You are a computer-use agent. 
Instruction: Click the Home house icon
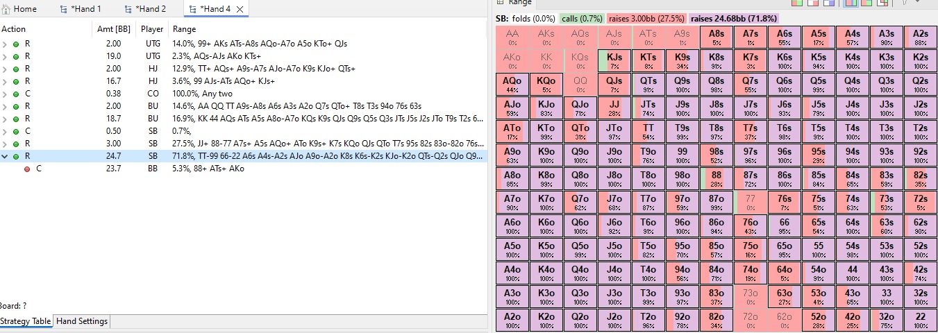(6, 9)
